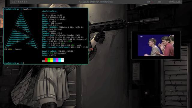
Task: Switch to workspace 5 in top bar
Action: pyautogui.click(x=19, y=2)
